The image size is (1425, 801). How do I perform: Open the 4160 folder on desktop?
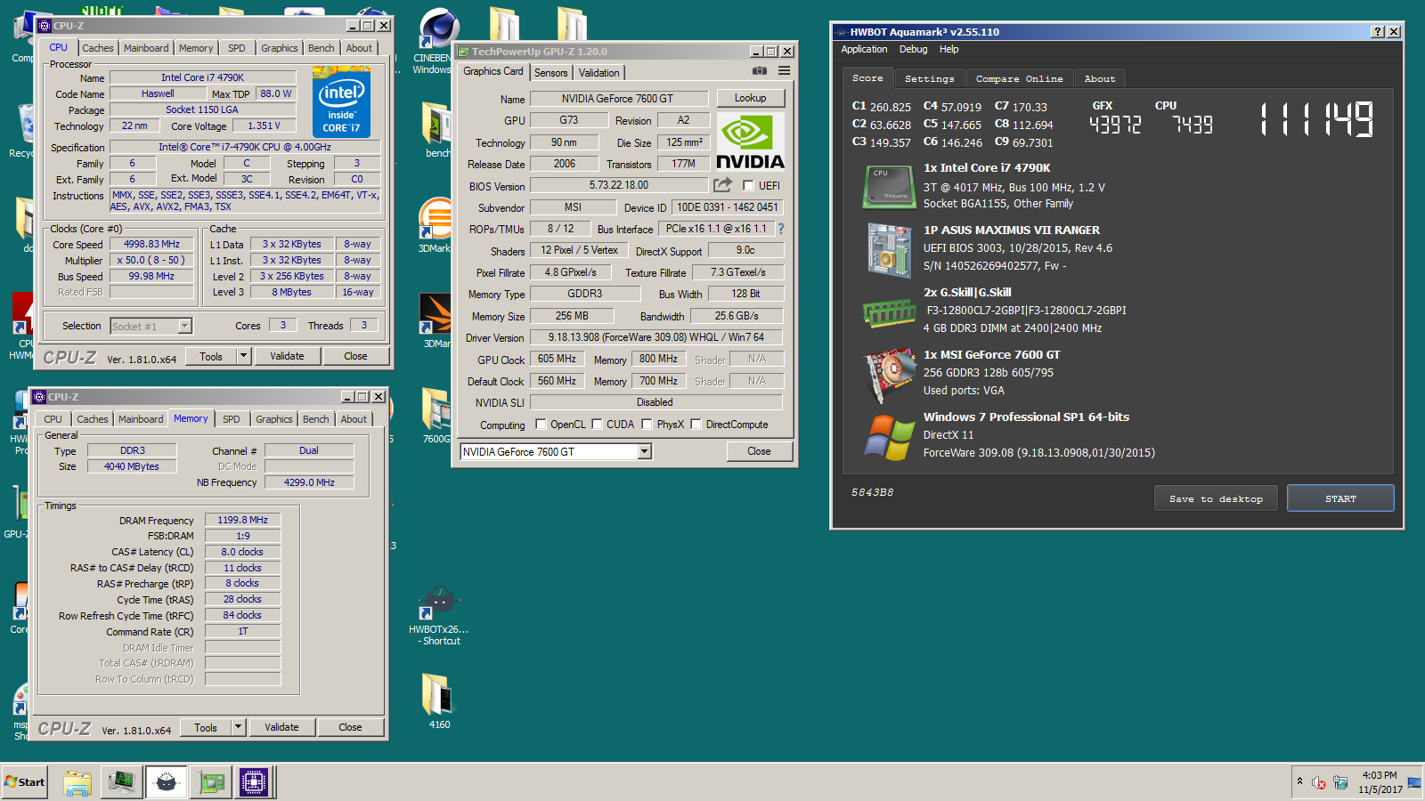[438, 700]
